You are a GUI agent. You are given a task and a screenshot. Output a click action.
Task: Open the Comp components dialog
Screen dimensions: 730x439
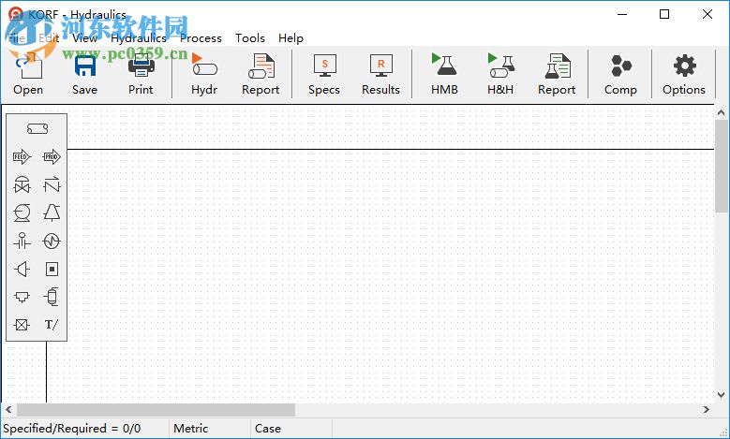pos(620,75)
